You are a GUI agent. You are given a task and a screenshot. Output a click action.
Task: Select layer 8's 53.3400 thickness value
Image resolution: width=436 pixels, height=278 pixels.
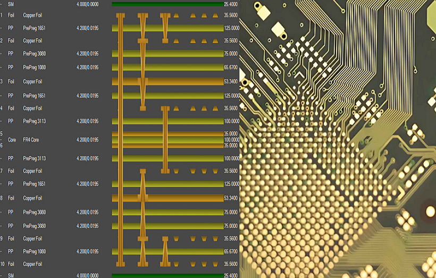coord(231,198)
